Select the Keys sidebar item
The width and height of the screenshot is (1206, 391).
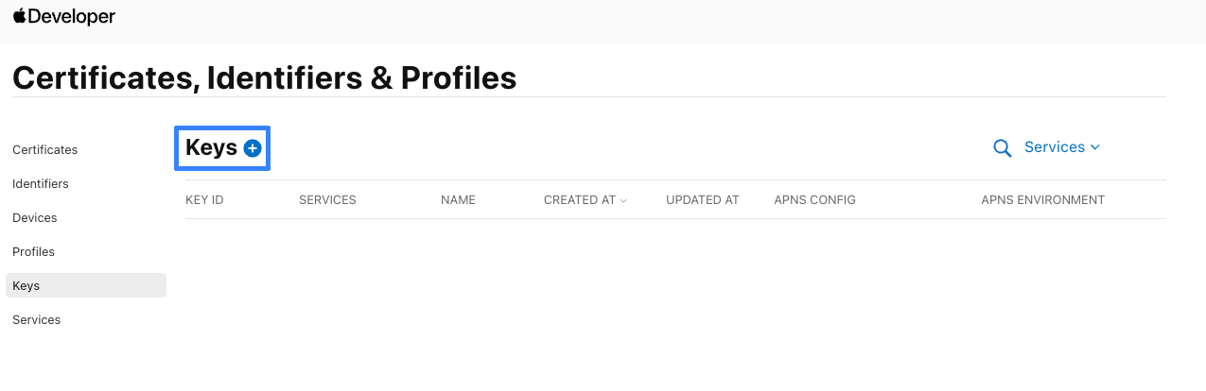coord(26,286)
